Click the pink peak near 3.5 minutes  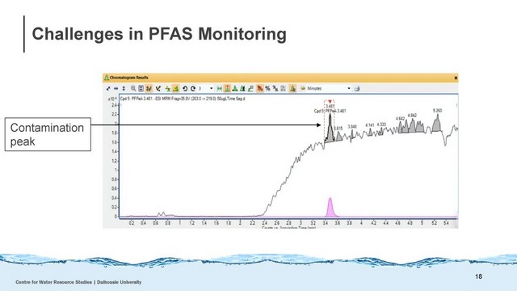(330, 207)
